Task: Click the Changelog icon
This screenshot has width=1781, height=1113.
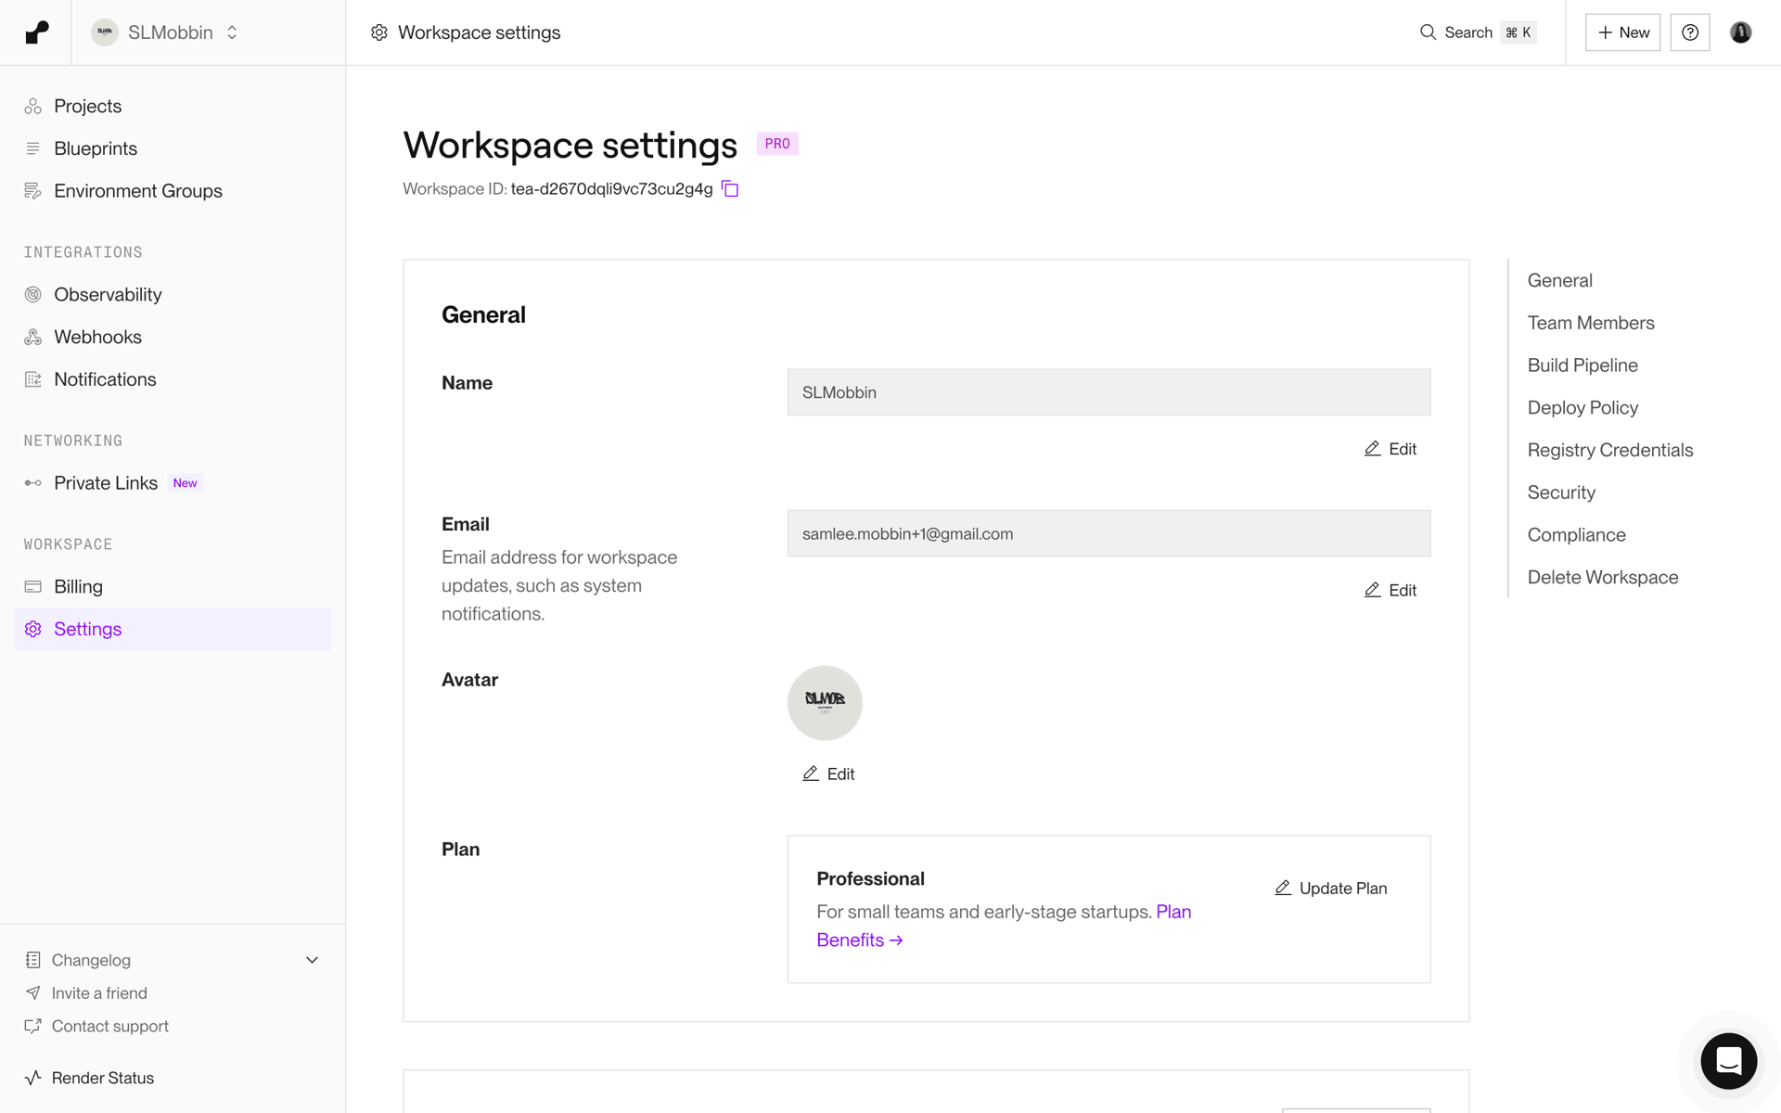Action: (33, 960)
